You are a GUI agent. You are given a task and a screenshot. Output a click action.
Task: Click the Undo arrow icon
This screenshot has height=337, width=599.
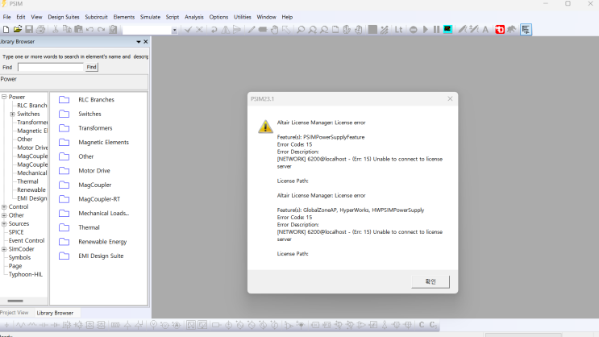click(x=89, y=29)
